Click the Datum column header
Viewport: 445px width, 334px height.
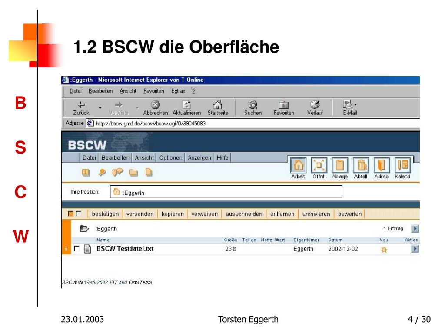click(335, 240)
